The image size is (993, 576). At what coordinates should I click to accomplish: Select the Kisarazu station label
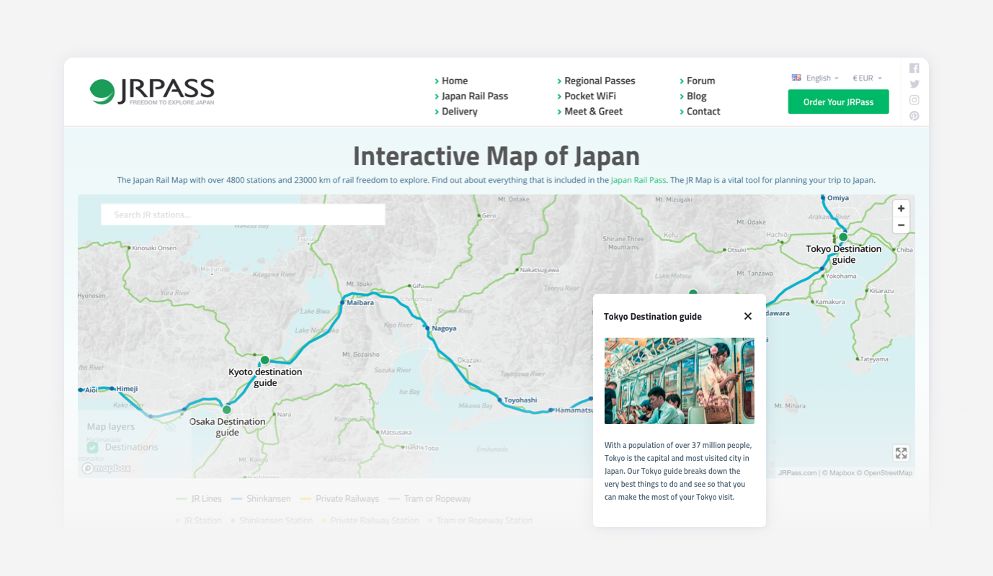point(881,291)
